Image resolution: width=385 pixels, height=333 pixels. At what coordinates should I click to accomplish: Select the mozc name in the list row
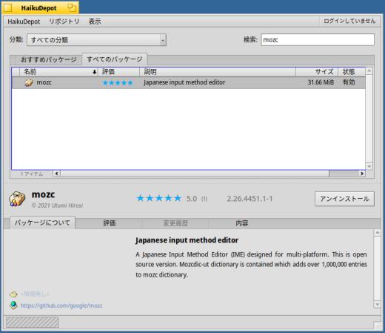pos(44,82)
